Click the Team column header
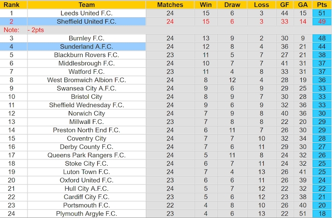The image size is (332, 218). tap(87, 5)
